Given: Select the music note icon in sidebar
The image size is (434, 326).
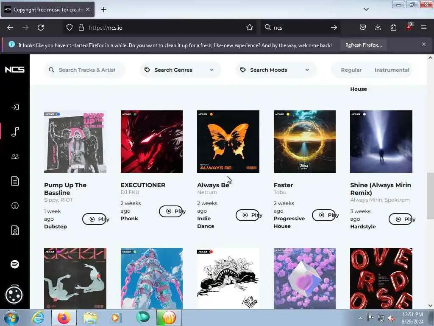Looking at the screenshot, I should click(x=15, y=132).
